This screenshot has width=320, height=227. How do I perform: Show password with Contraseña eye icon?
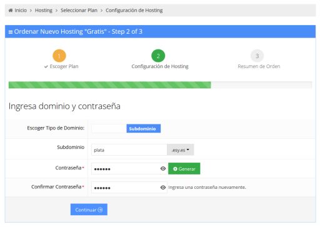point(163,169)
